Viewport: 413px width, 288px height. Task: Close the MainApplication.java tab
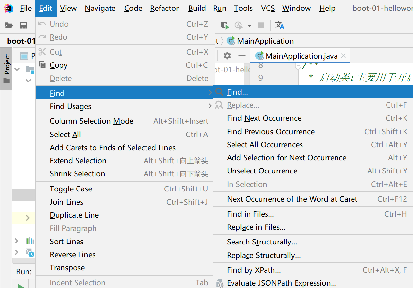(343, 56)
